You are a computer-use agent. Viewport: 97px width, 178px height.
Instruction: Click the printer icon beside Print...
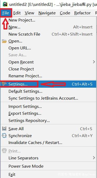pyautogui.click(x=4, y=151)
